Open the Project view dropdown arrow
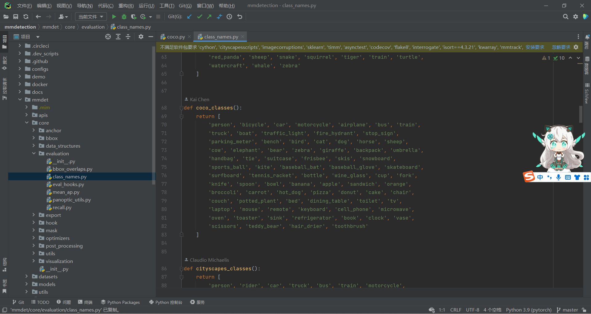Viewport: 591px width, 314px height. tap(38, 37)
